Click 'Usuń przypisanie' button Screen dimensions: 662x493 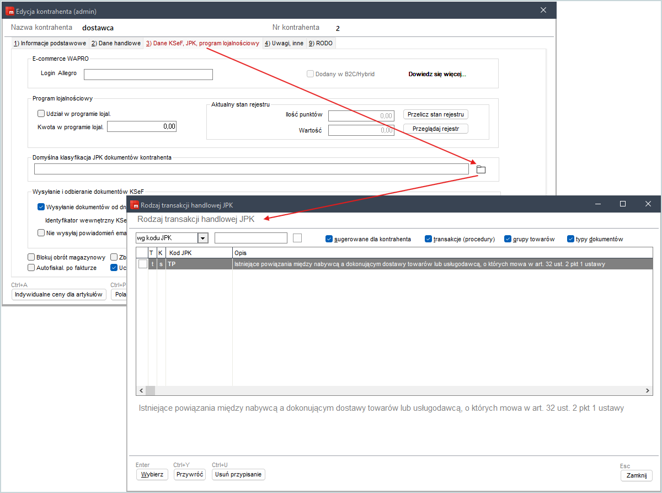(x=238, y=475)
